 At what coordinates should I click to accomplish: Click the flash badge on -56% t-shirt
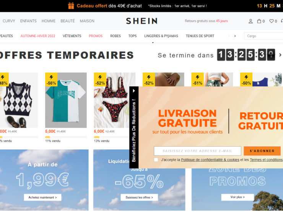(x=51, y=79)
